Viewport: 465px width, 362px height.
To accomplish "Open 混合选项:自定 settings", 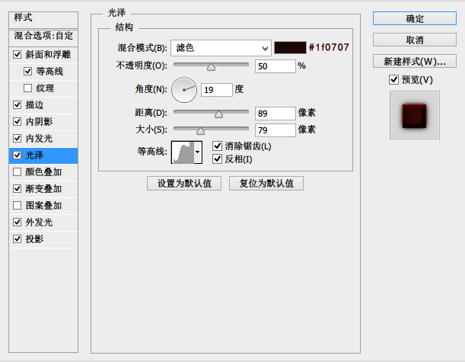I will [43, 37].
